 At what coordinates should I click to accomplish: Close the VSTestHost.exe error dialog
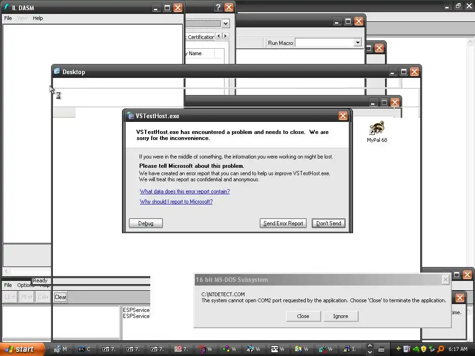click(x=343, y=115)
